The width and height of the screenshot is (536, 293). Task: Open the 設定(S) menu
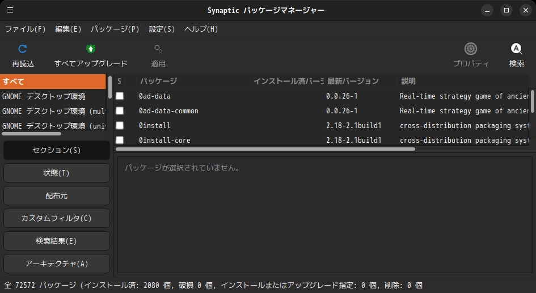(162, 29)
